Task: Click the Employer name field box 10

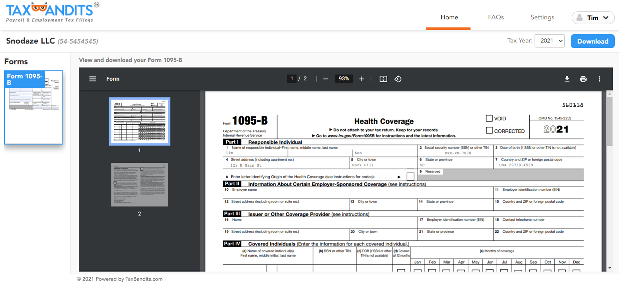Action: click(358, 193)
